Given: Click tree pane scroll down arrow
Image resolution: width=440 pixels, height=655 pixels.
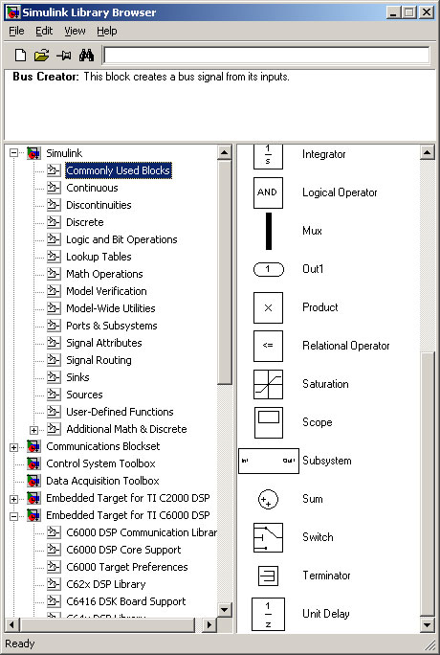Looking at the screenshot, I should (x=225, y=609).
